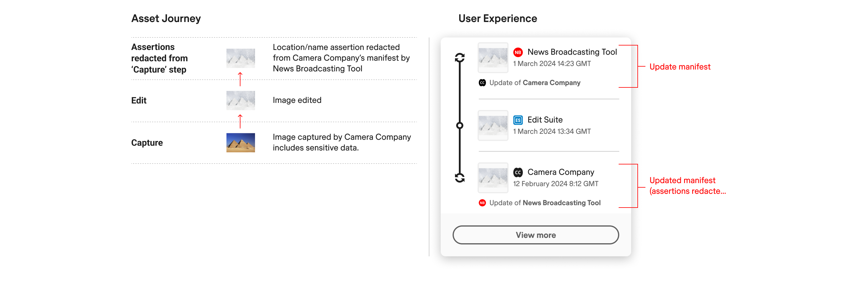The width and height of the screenshot is (857, 292).
Task: Select the Edit Suite title
Action: point(545,120)
